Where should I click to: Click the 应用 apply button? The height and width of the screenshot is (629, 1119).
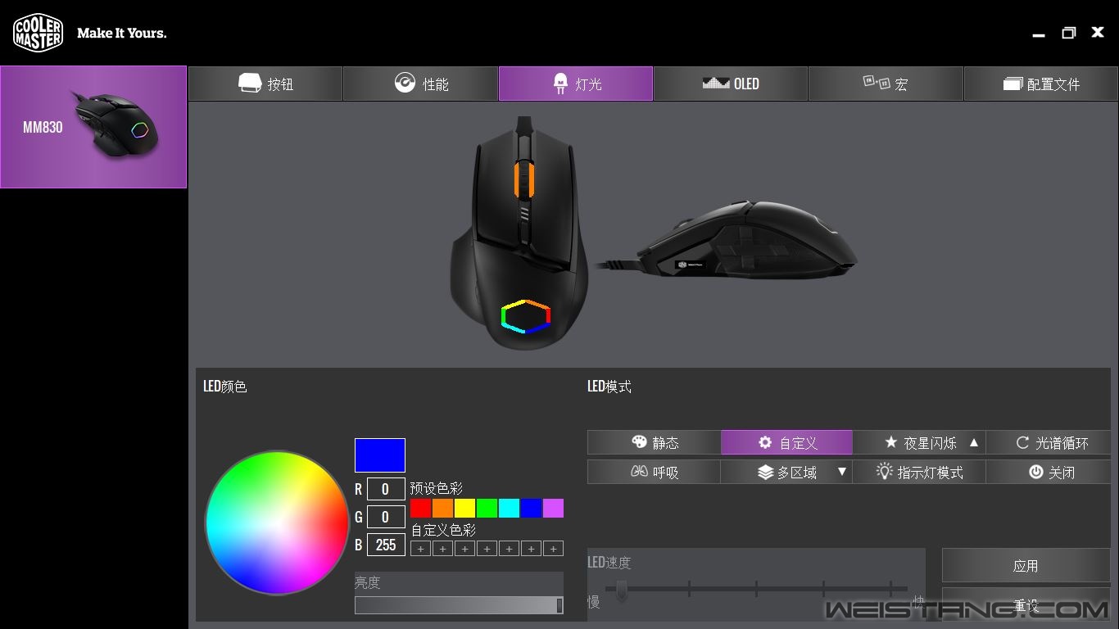(x=1026, y=565)
